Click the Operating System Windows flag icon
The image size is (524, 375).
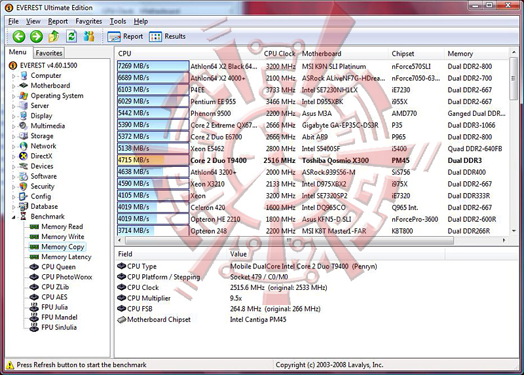point(24,96)
